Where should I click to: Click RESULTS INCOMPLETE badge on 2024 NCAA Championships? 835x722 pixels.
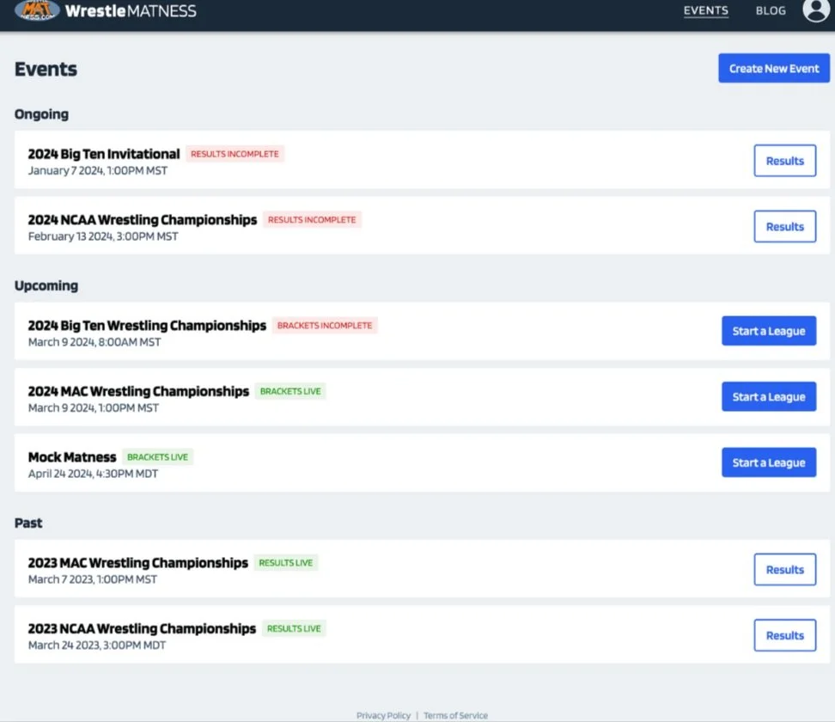(x=312, y=219)
